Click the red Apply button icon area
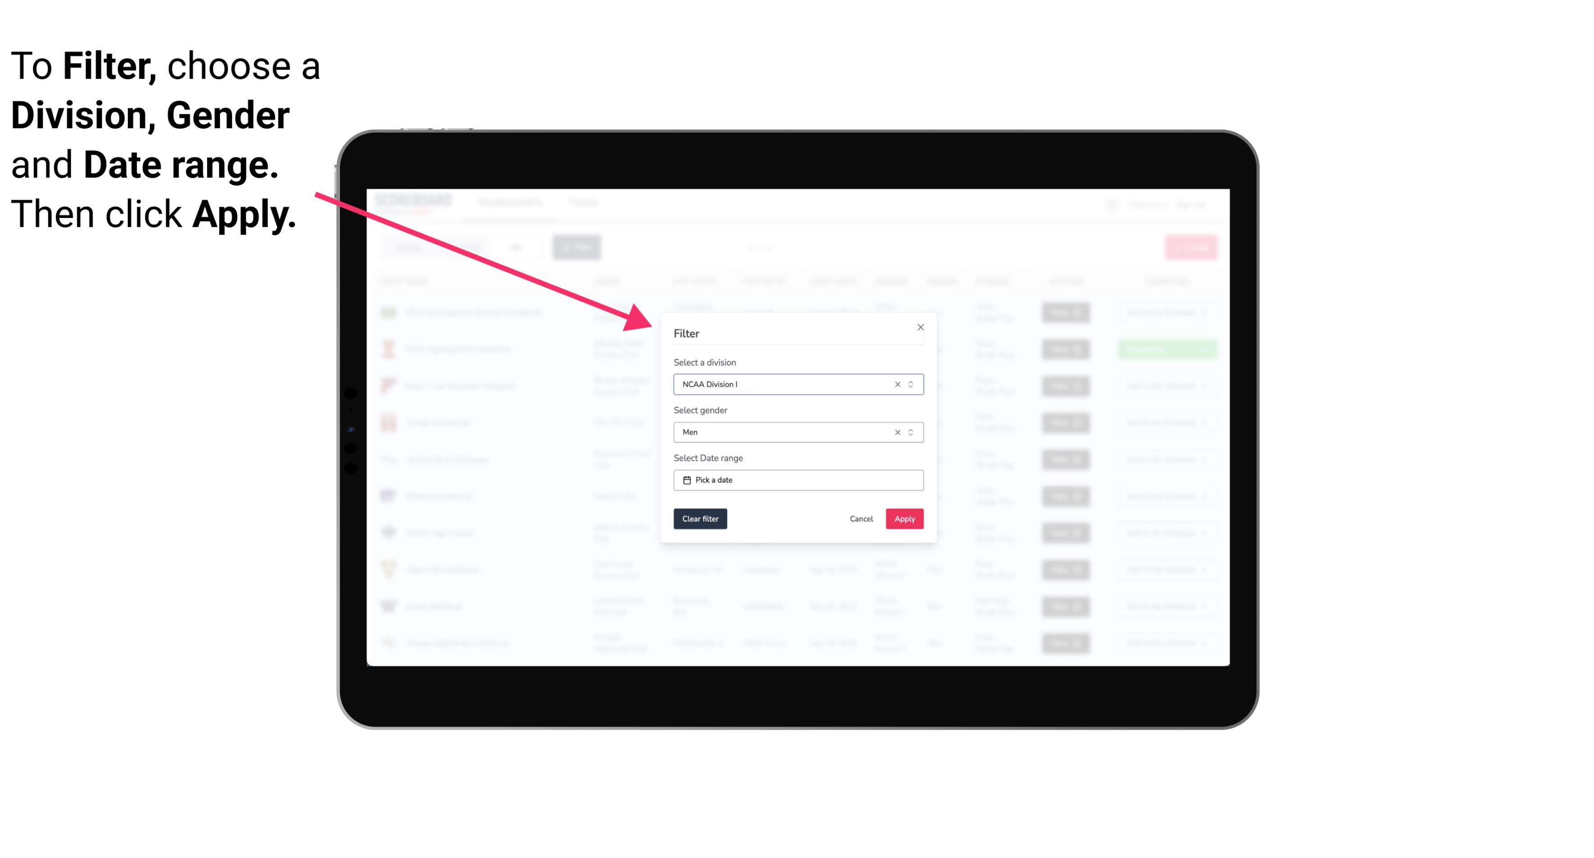This screenshot has height=858, width=1594. [903, 519]
